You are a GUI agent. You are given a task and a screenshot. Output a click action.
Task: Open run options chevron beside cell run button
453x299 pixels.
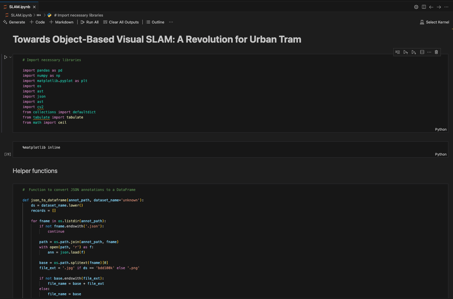10,57
